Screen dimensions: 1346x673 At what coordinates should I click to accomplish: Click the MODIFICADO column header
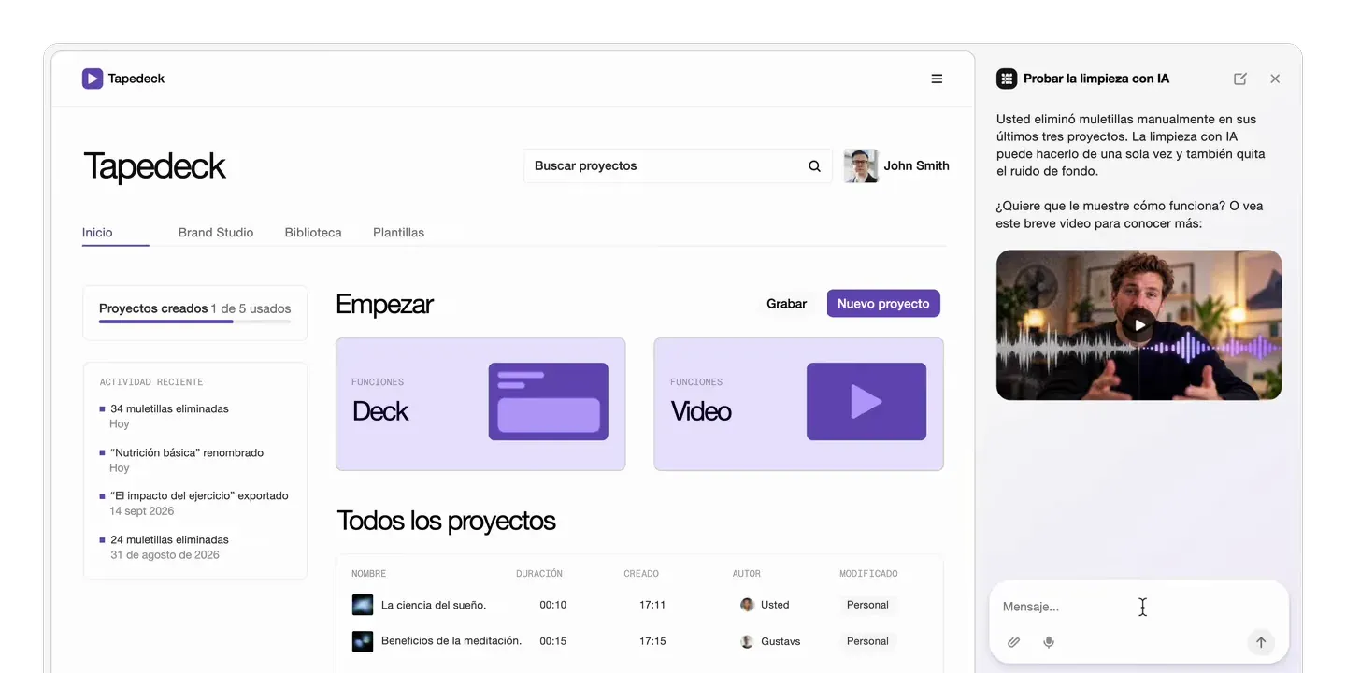(868, 574)
